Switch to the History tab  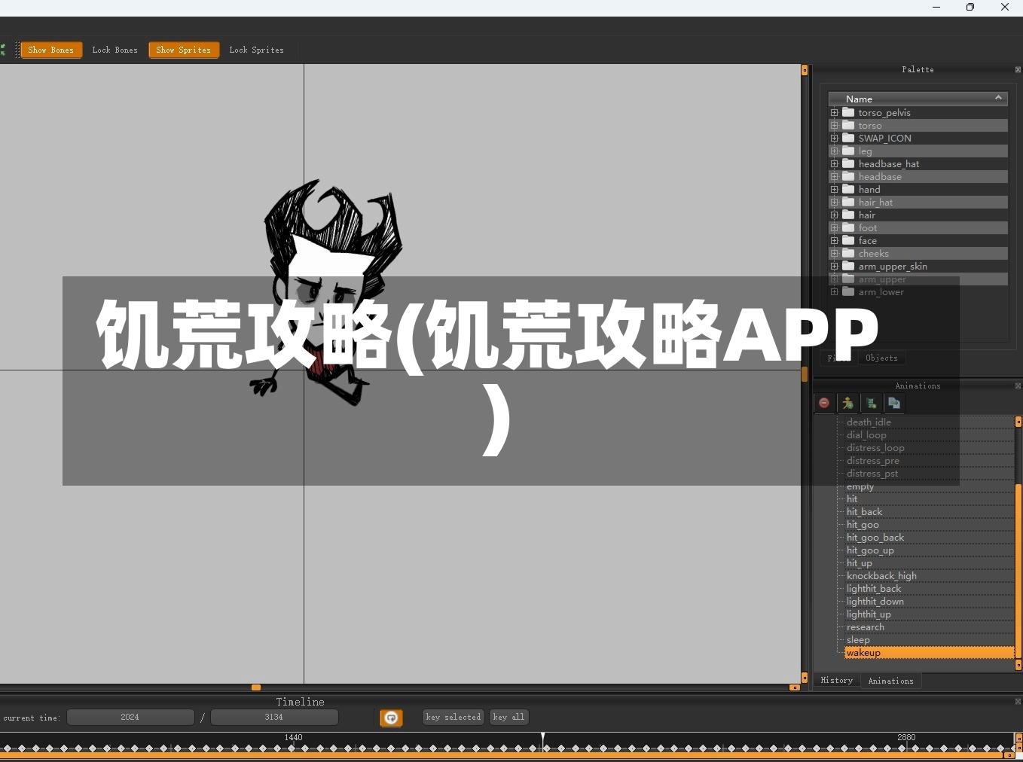coord(837,681)
